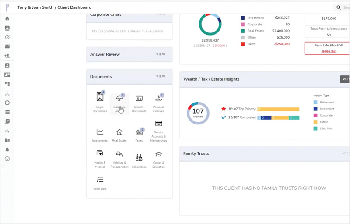Image resolution: width=350 pixels, height=224 pixels.
Task: Click the document library sidebar icon
Action: (7, 121)
